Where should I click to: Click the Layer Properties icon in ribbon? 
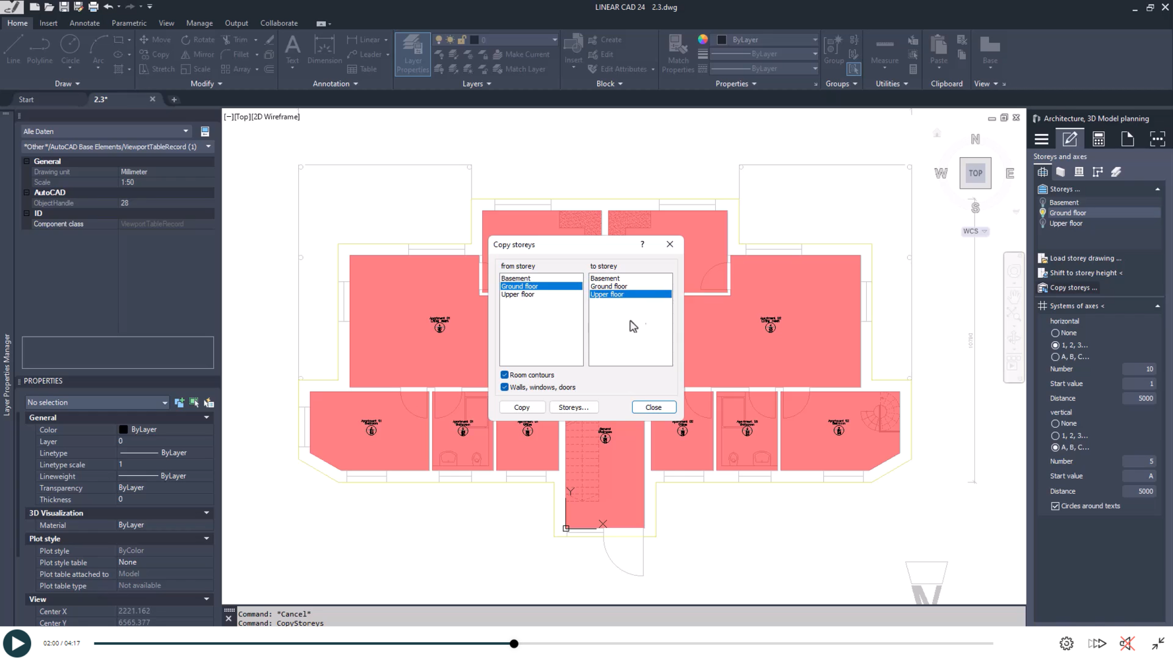(412, 53)
